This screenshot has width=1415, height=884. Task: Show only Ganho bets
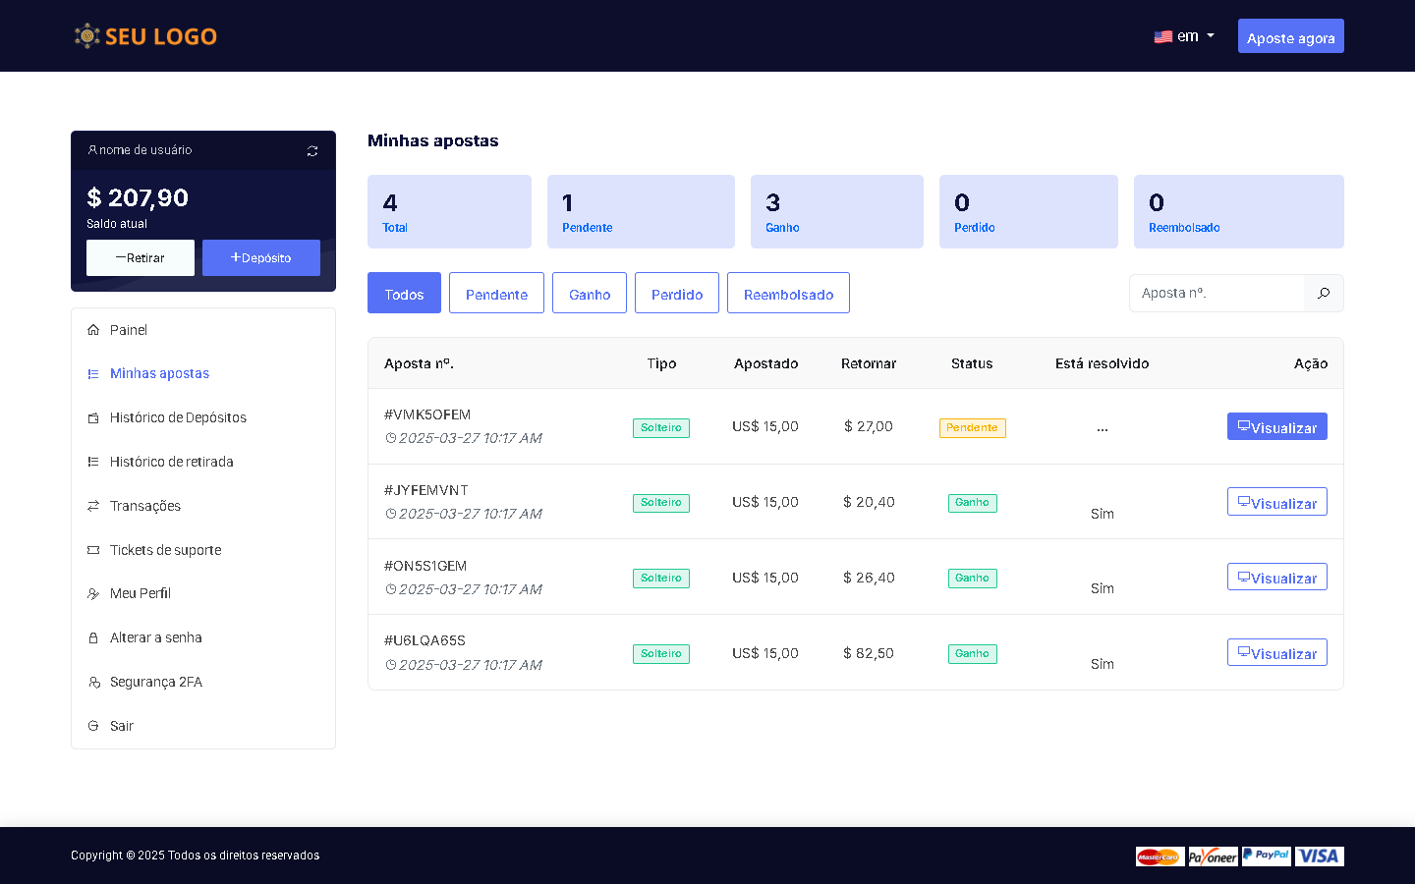pos(590,294)
